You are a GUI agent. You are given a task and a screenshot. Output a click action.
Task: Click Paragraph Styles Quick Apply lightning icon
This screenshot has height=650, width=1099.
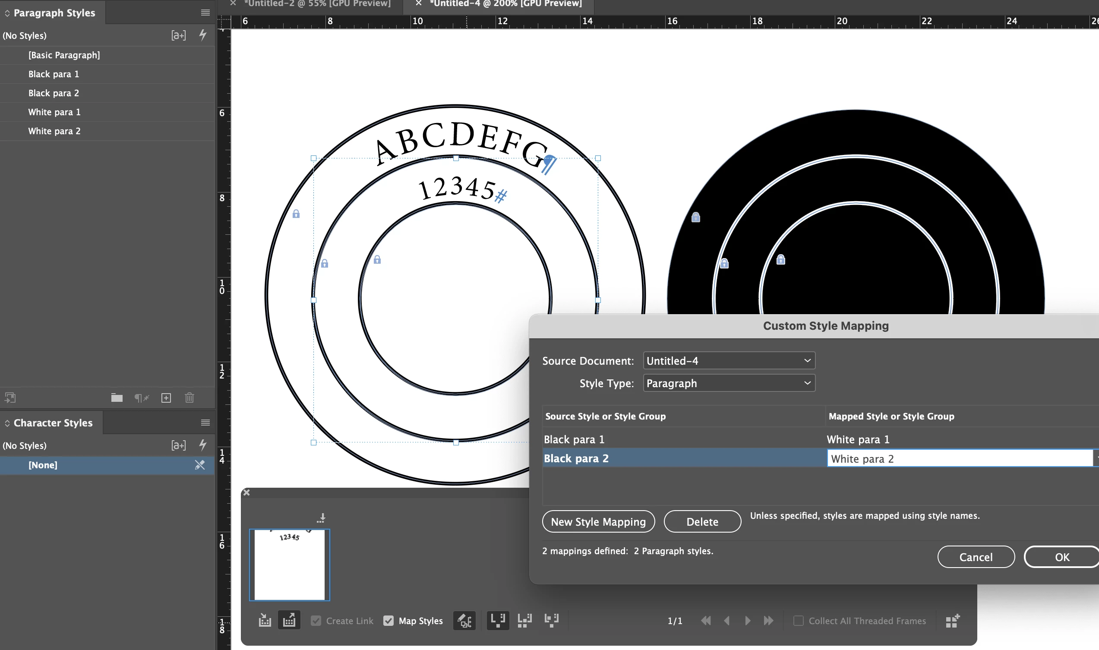(203, 35)
